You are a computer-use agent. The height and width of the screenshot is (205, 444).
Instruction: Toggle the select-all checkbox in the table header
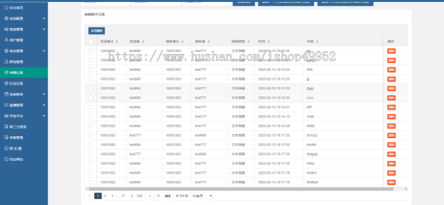click(x=91, y=41)
